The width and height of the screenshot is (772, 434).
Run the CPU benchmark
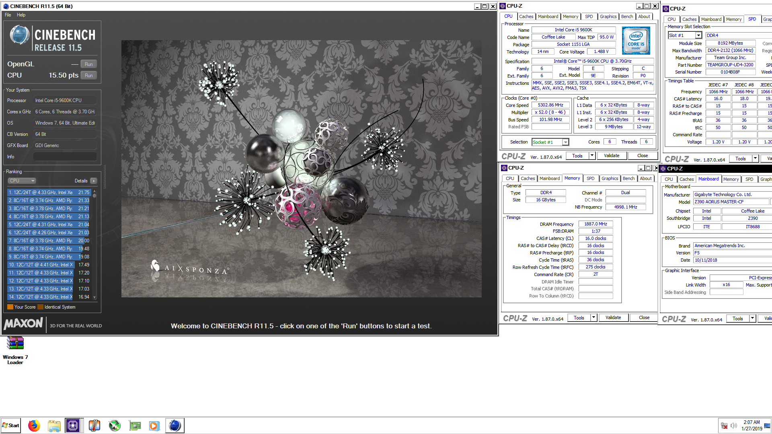(89, 76)
